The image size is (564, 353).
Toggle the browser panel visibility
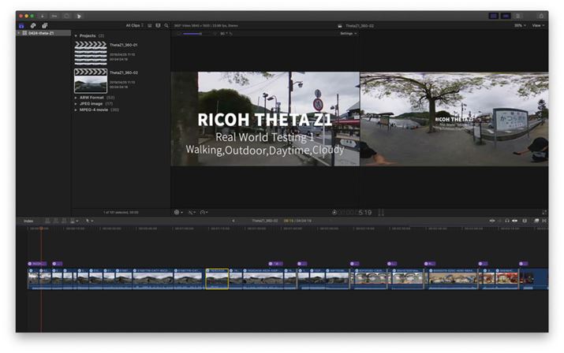(494, 15)
